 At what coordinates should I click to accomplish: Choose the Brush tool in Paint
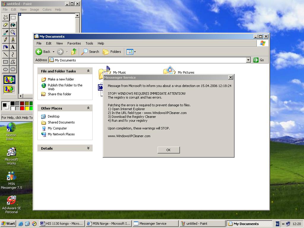(13, 40)
